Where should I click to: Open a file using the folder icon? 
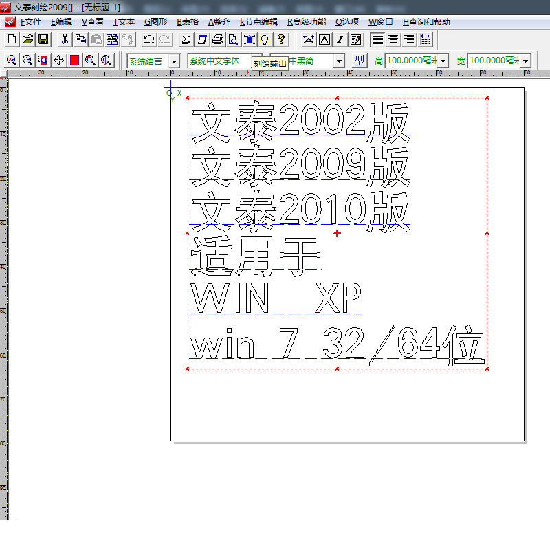[27, 39]
